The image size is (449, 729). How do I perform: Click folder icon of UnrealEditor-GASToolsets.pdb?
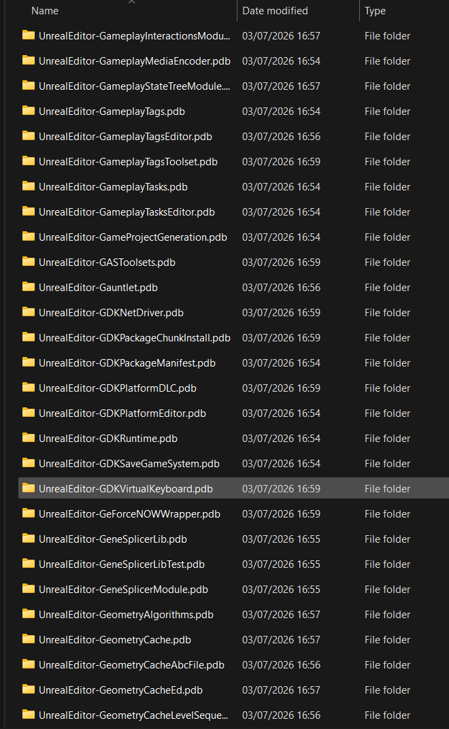coord(29,261)
